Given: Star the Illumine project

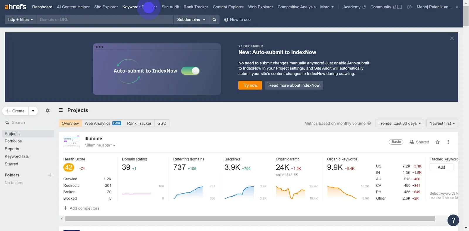Looking at the screenshot, I should tap(437, 142).
